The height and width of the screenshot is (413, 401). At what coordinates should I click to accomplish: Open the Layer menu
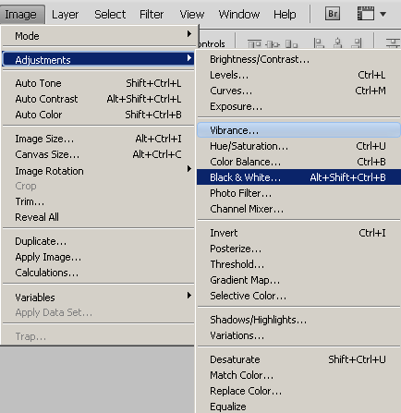coord(65,15)
